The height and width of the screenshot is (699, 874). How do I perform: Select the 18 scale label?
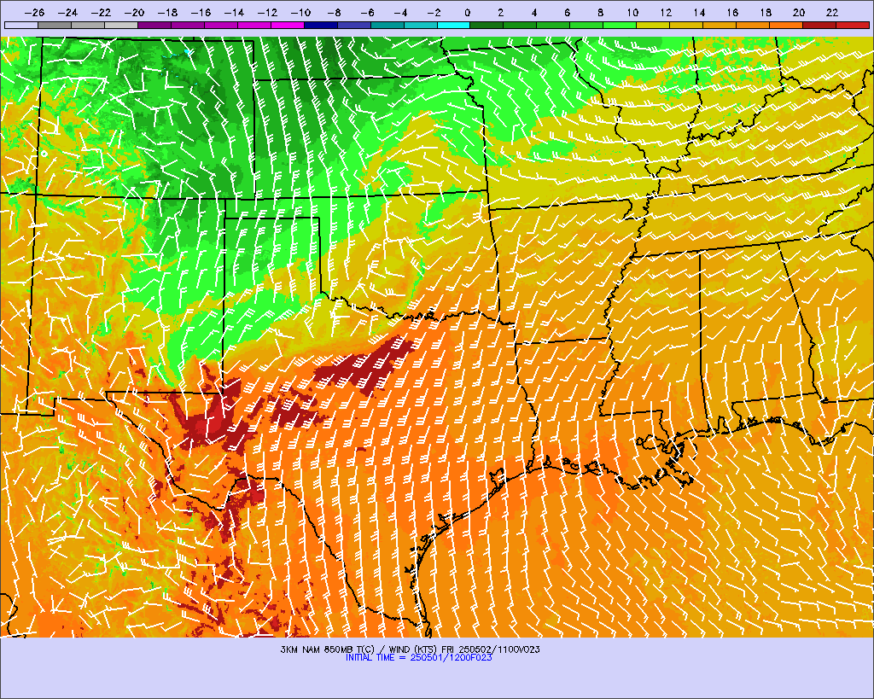pyautogui.click(x=766, y=12)
